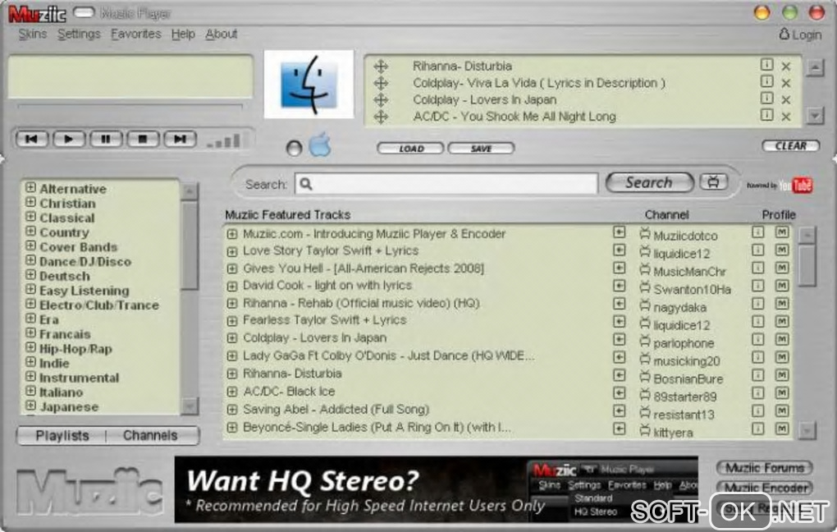Click move handle for AC/DC queue item

tap(381, 117)
